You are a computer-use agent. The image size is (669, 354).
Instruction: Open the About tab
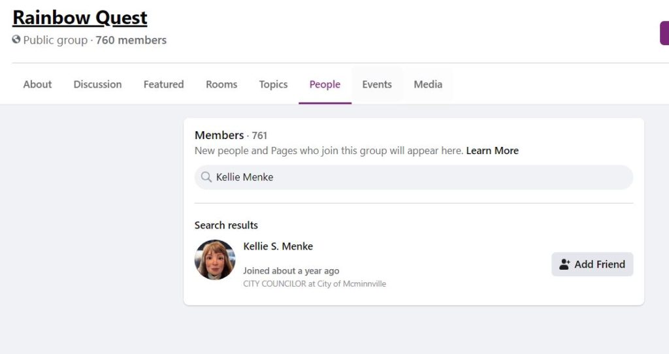pos(37,84)
